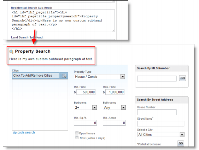Open the Select a City dropdown
This screenshot has width=199, height=150.
(x=161, y=134)
